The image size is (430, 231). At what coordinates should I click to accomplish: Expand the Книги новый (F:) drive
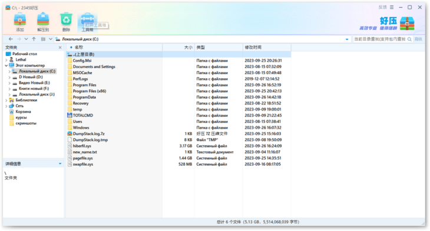point(9,89)
